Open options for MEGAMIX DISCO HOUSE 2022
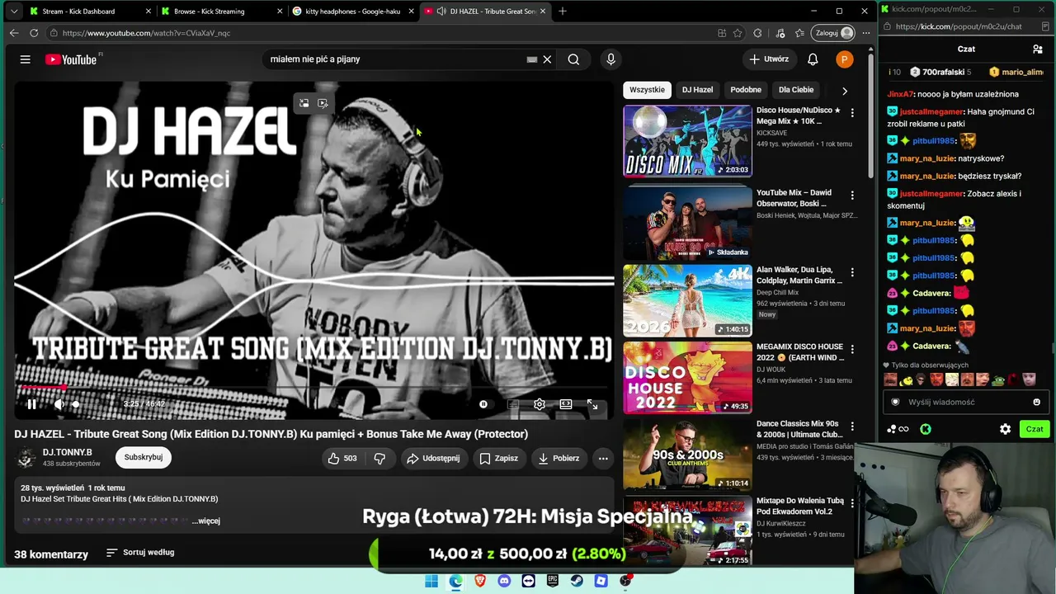Image resolution: width=1056 pixels, height=594 pixels. pos(852,349)
